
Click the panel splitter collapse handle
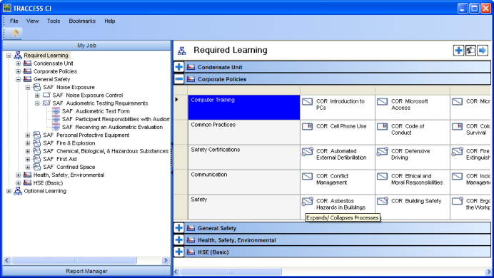(172, 158)
